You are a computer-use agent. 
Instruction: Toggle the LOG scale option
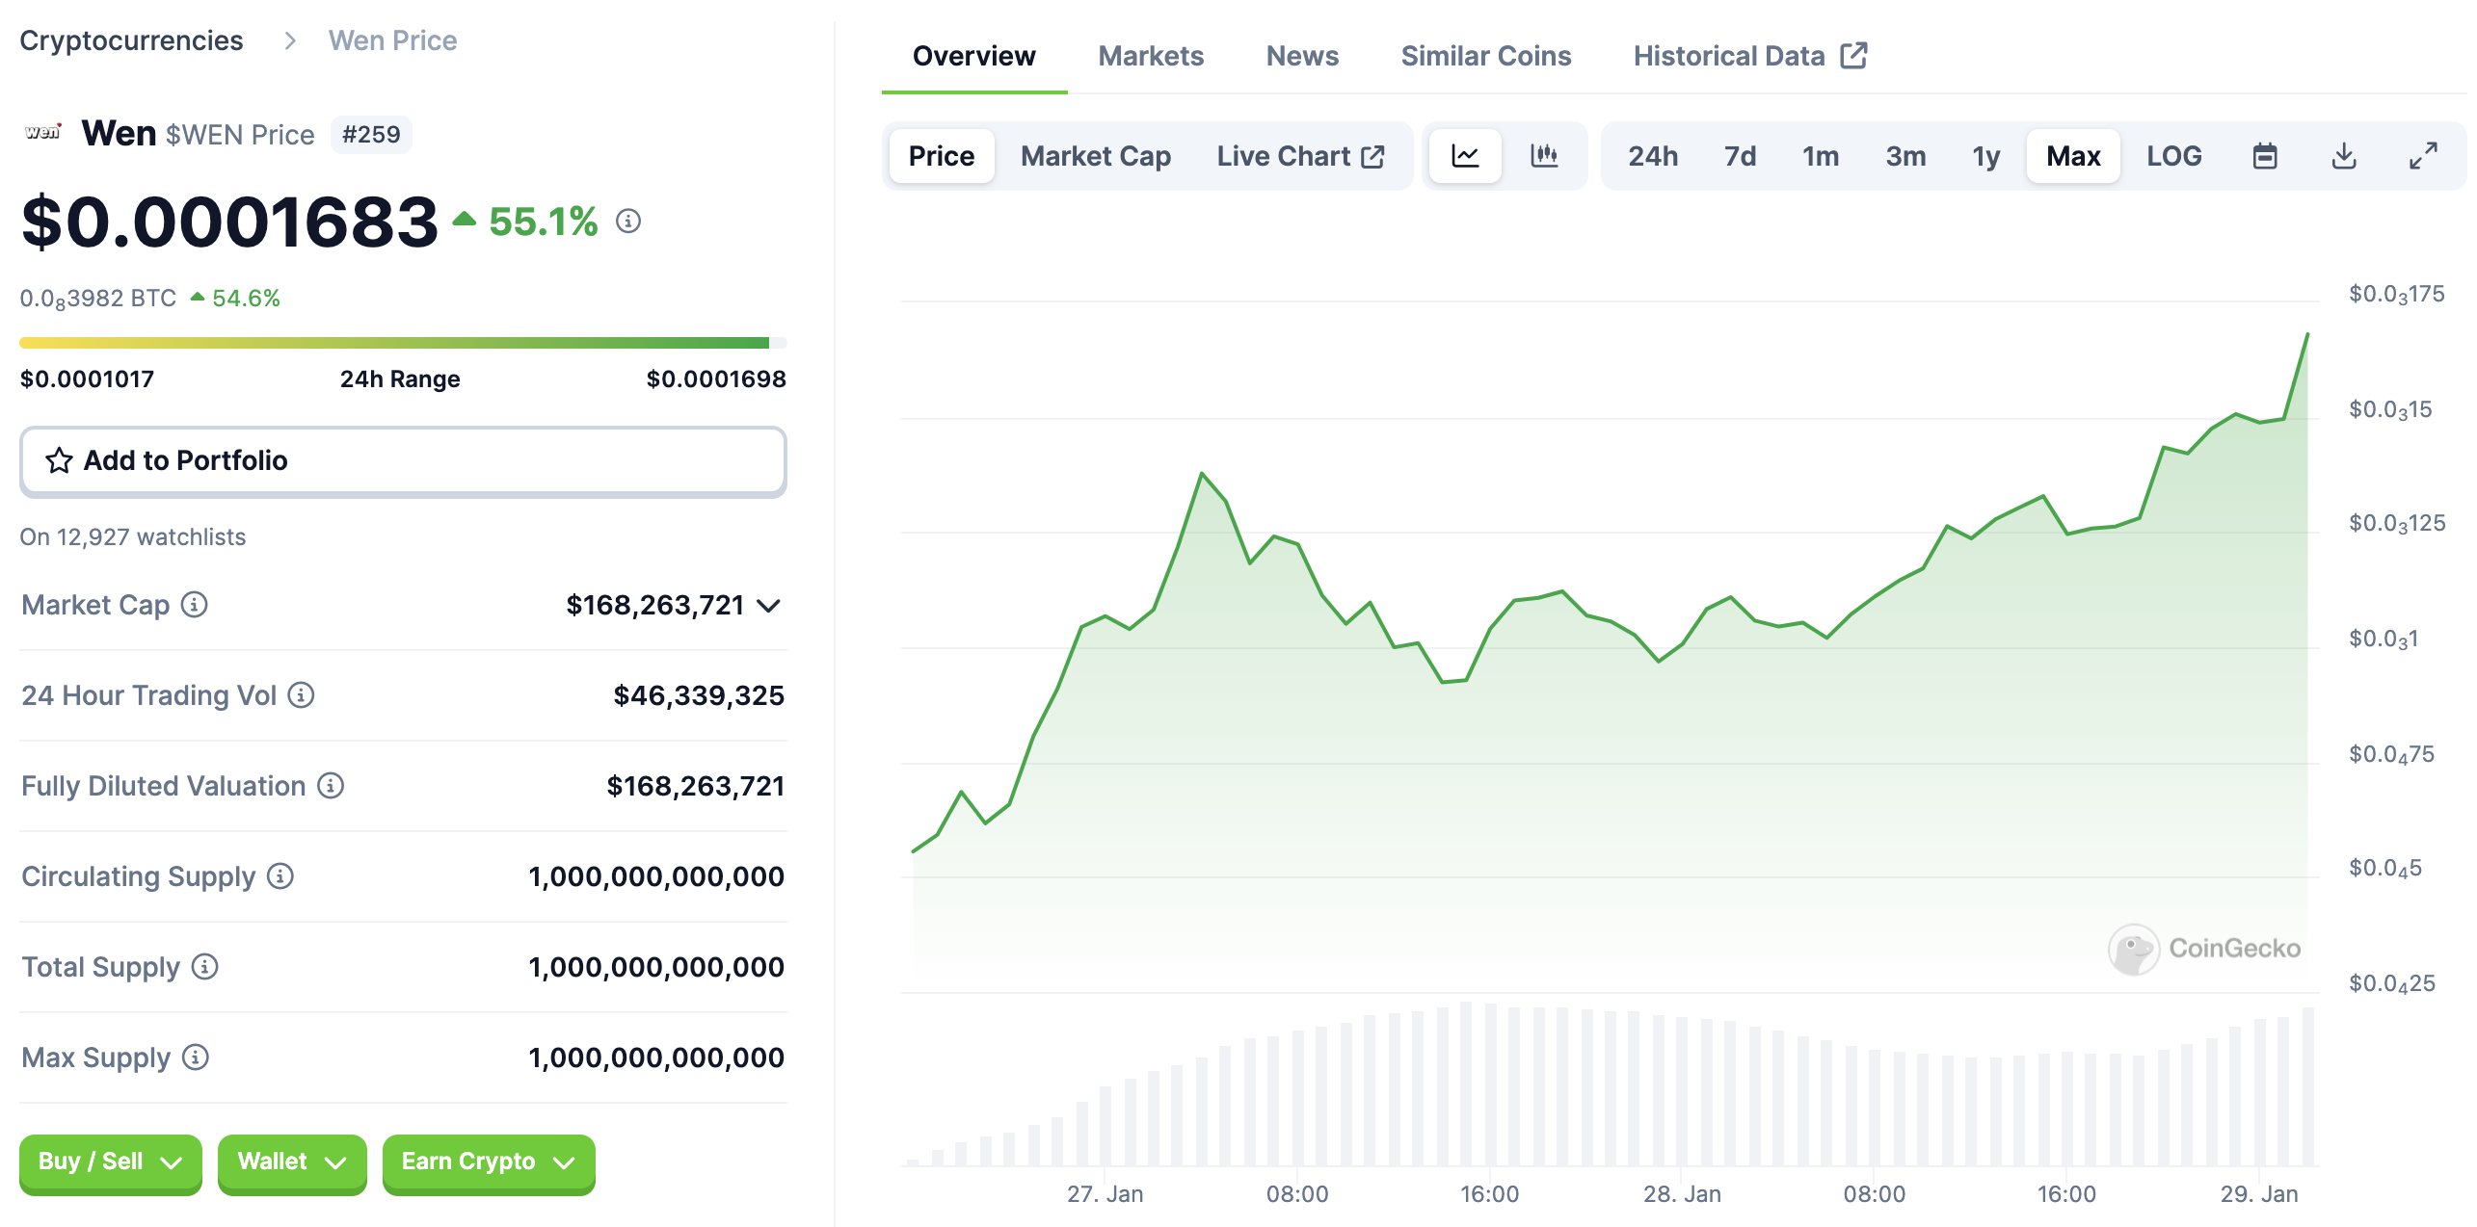click(2173, 156)
